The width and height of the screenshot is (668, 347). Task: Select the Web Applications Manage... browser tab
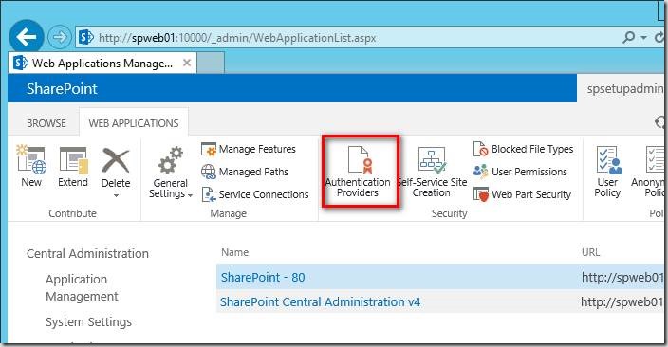[x=102, y=63]
